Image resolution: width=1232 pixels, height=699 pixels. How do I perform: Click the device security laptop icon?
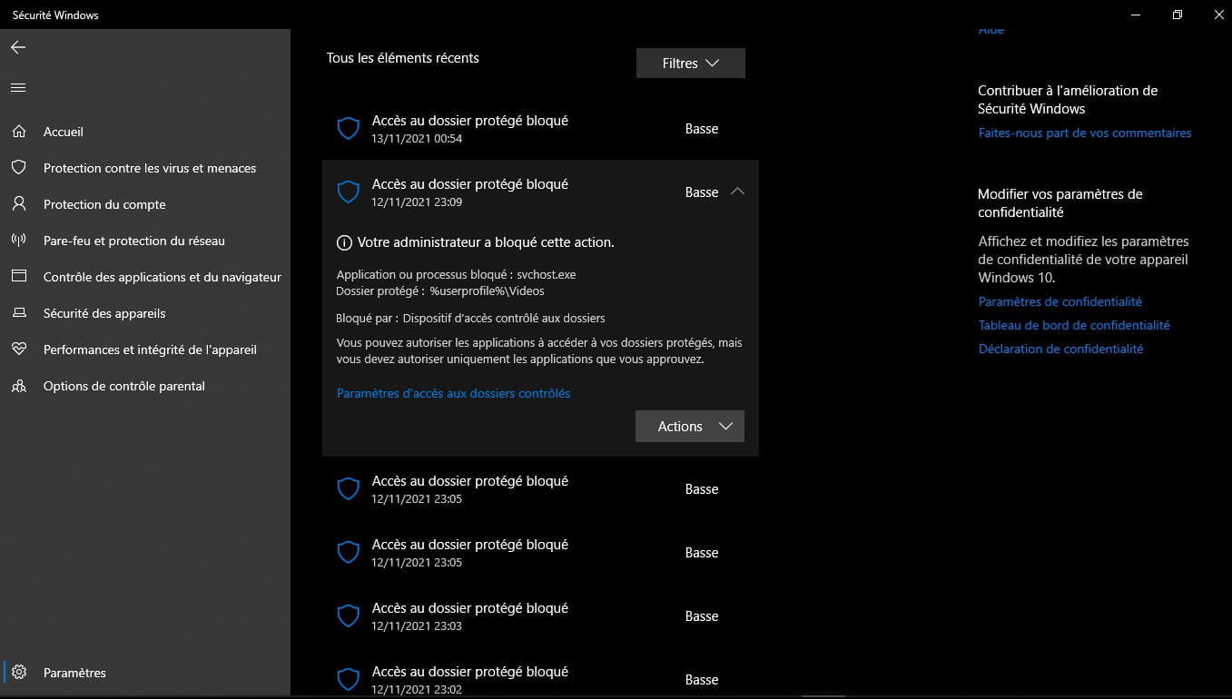[18, 313]
